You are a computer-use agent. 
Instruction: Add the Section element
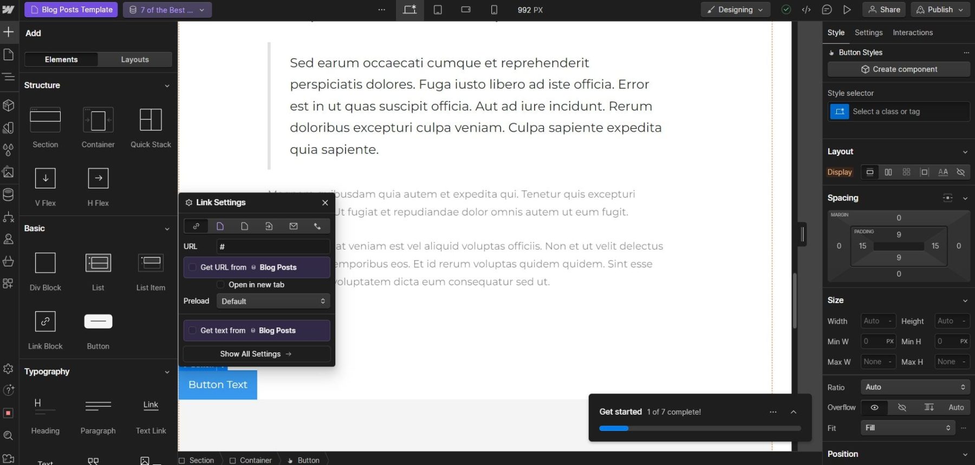(x=45, y=127)
